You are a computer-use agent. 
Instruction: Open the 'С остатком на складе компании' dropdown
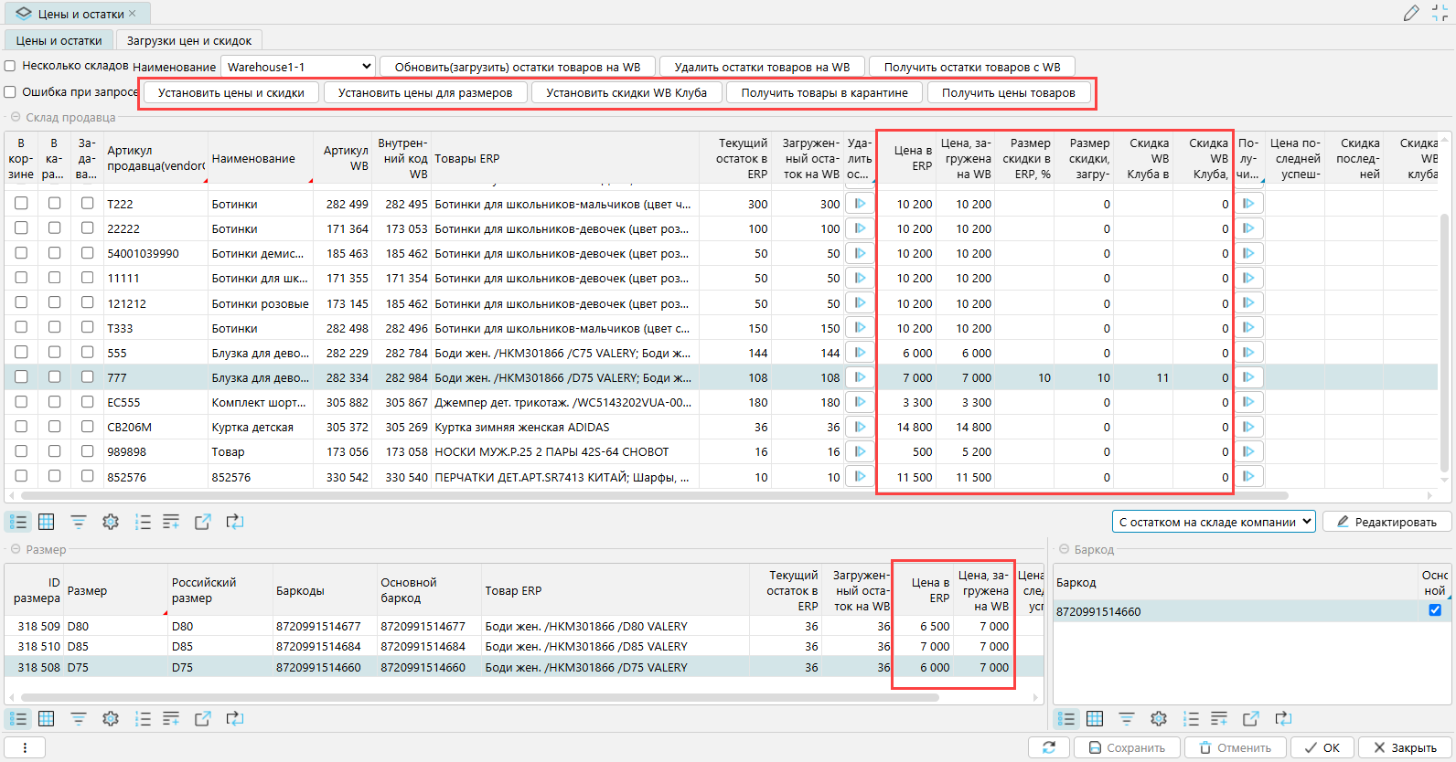pyautogui.click(x=1214, y=522)
